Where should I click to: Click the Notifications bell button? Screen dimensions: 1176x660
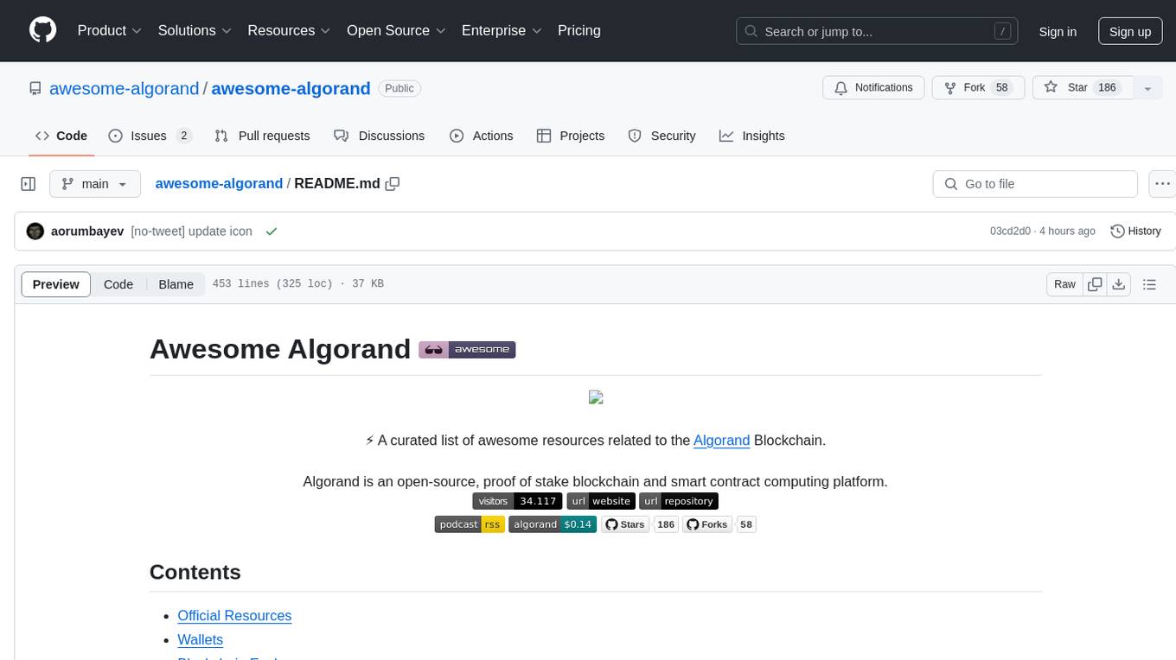click(x=873, y=88)
